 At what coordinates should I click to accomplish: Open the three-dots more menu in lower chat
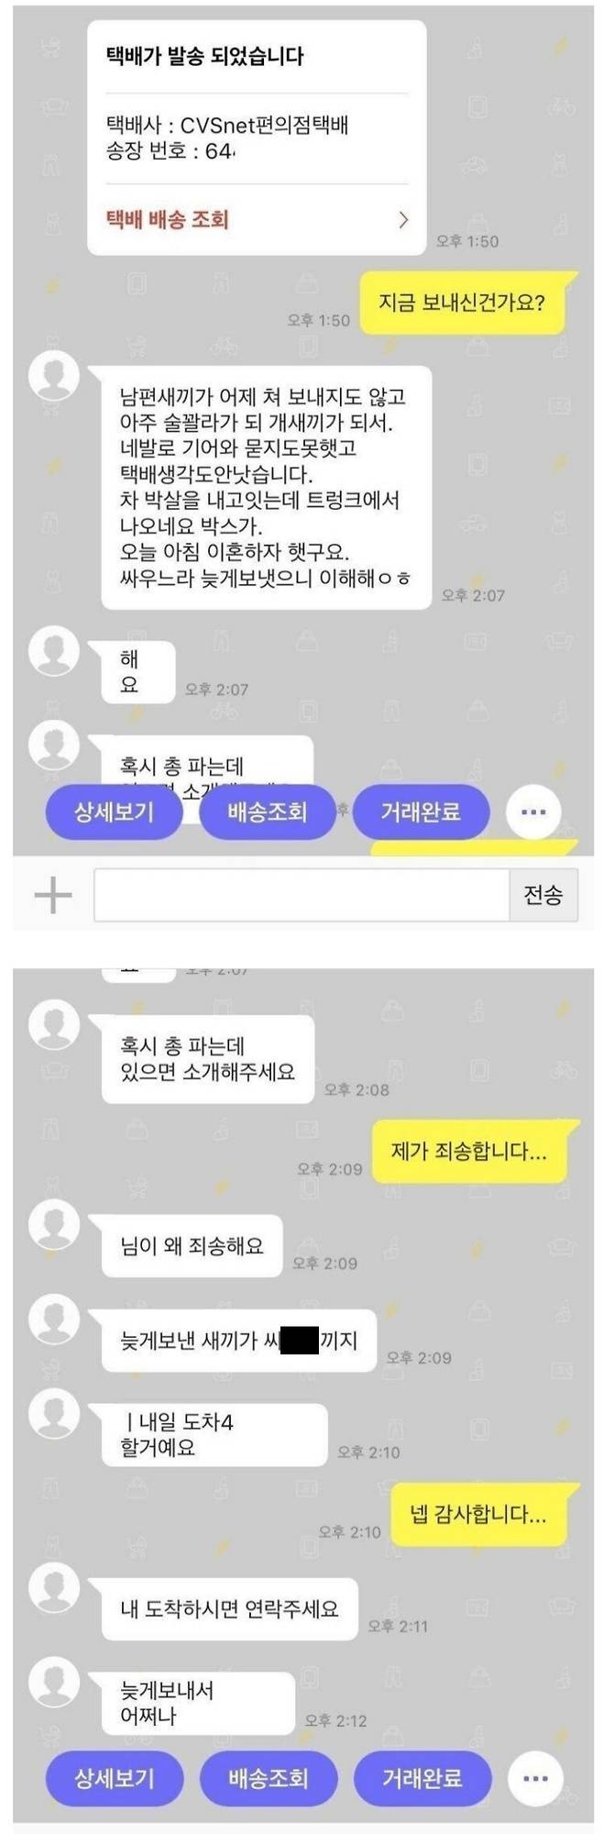tap(535, 1778)
